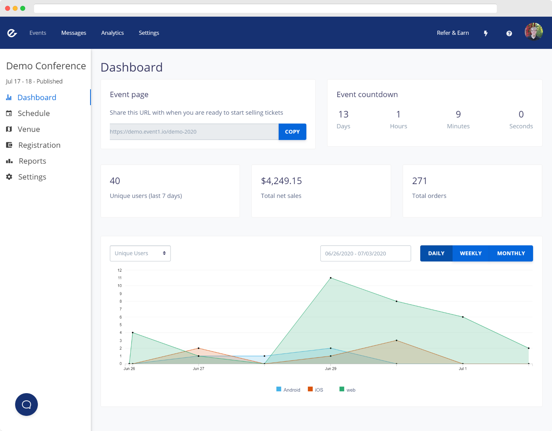Click the lightning bolt icon in navbar
The width and height of the screenshot is (552, 431).
[x=486, y=33]
